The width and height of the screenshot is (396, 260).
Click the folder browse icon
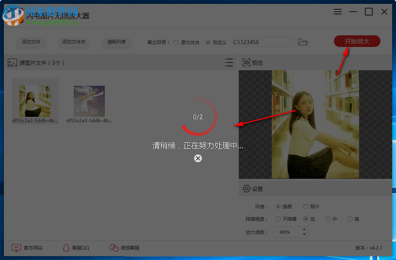[303, 42]
